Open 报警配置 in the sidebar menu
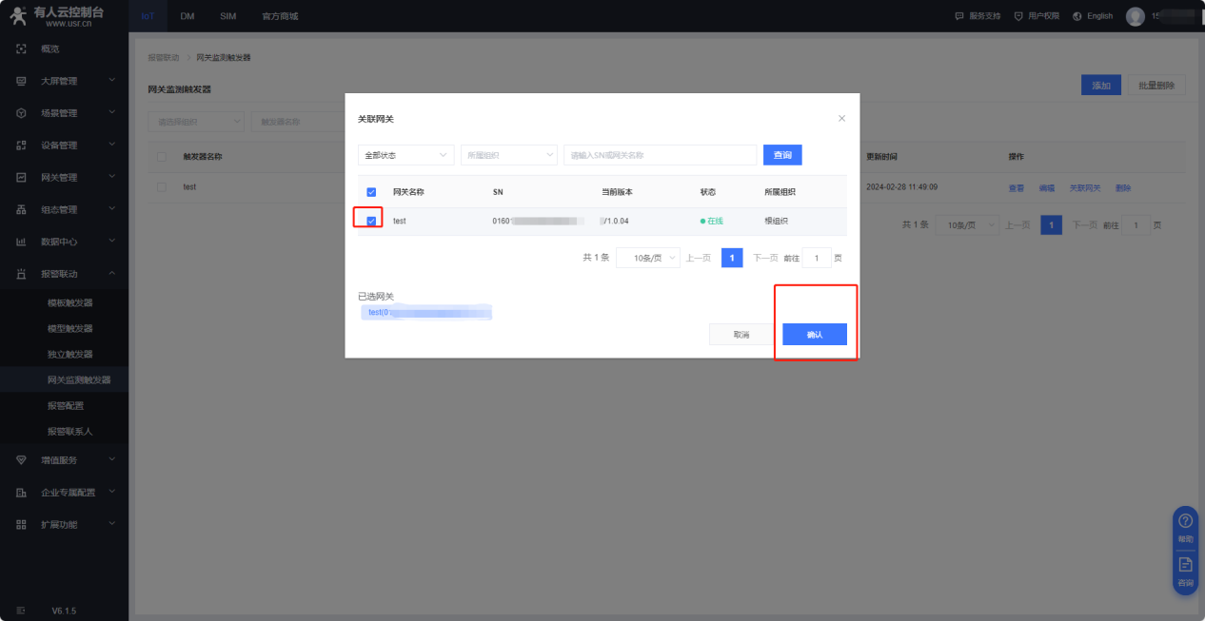Viewport: 1205px width, 621px height. click(66, 405)
